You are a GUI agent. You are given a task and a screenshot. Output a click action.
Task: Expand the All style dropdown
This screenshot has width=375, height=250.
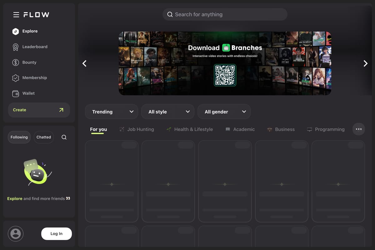(168, 112)
